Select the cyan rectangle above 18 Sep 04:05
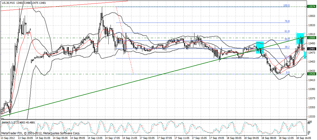Image resolution: width=317 pixels, height=140 pixels. click(x=260, y=48)
